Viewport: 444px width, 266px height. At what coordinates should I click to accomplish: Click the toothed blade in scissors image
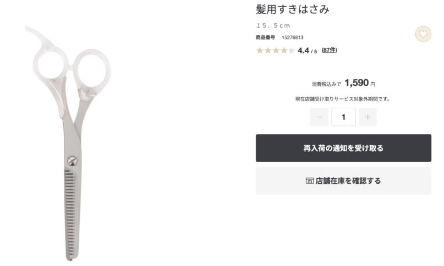coord(71,215)
